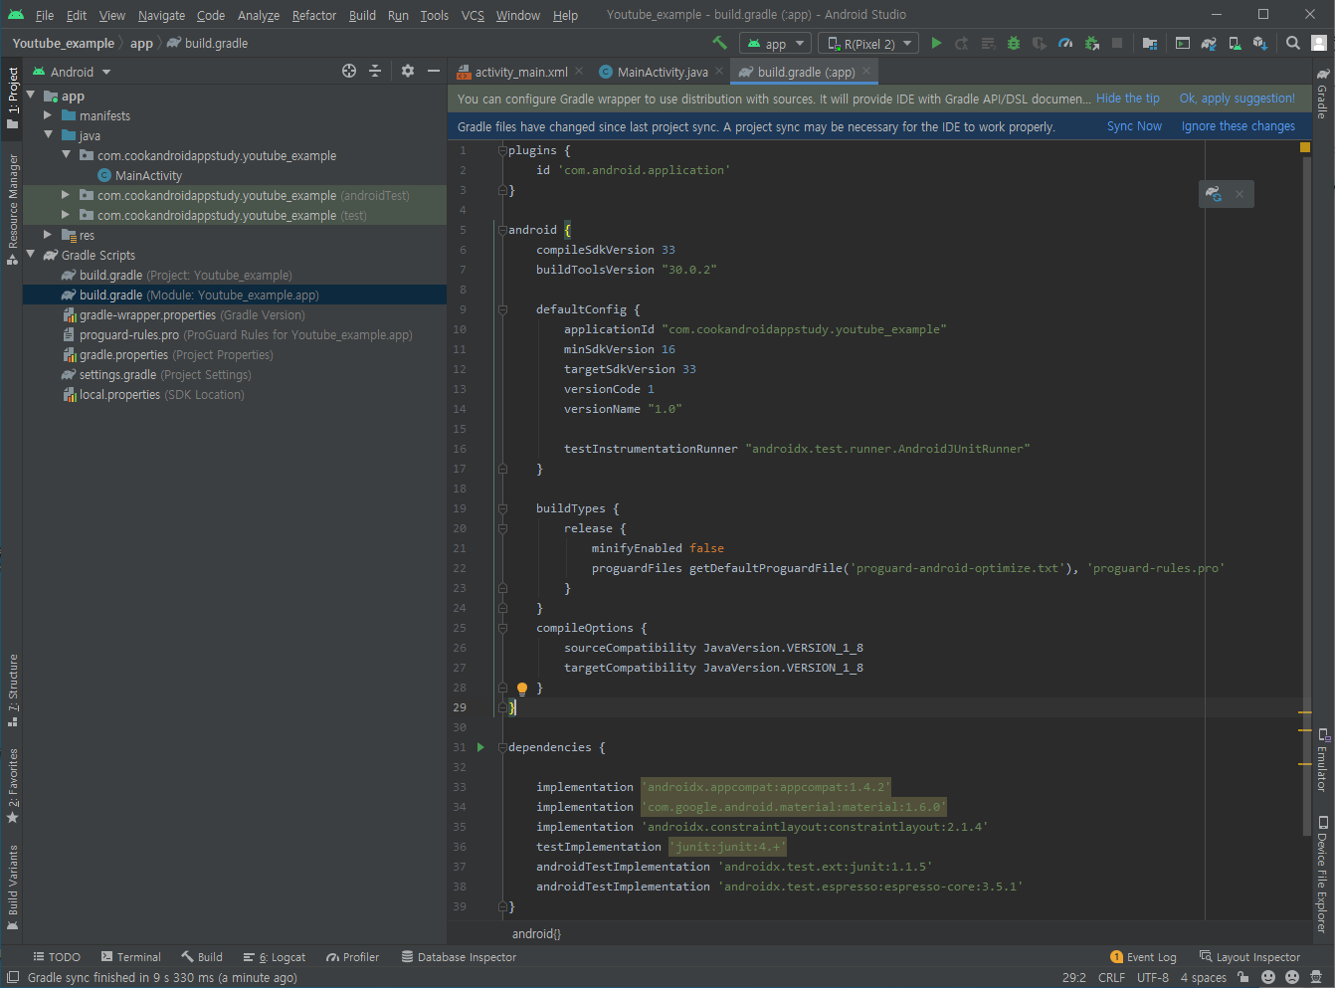Viewport: 1335px width, 988px height.
Task: Toggle the Gradle tool window on the right edge
Action: click(x=1322, y=95)
